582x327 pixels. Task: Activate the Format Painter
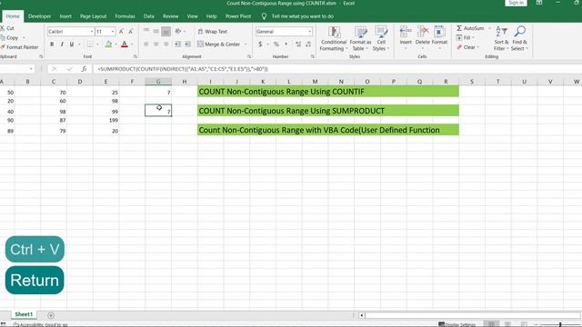tap(19, 47)
